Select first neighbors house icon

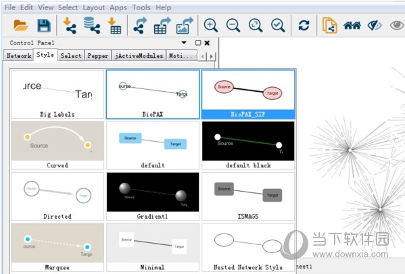pos(352,26)
